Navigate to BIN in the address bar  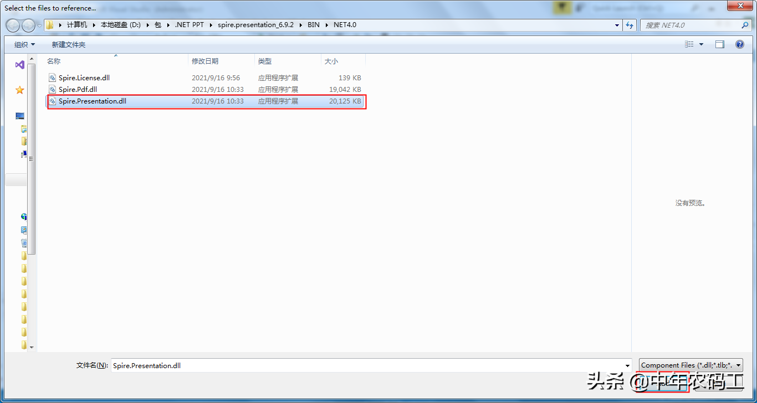(314, 25)
